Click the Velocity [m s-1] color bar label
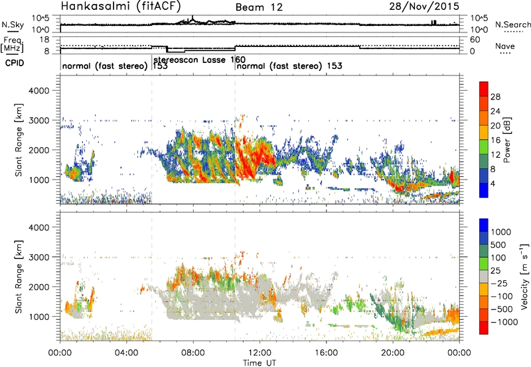 point(524,276)
